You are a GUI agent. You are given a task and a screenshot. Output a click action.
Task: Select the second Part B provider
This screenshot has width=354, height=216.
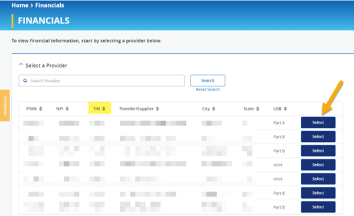[x=318, y=151]
